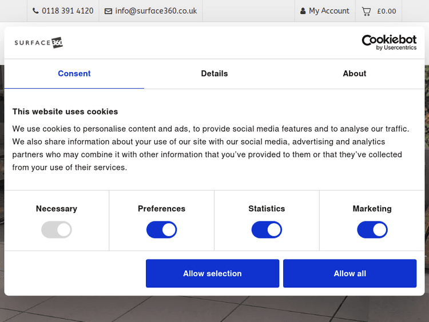Click the Surface 360 logo
The height and width of the screenshot is (322, 429).
[38, 43]
